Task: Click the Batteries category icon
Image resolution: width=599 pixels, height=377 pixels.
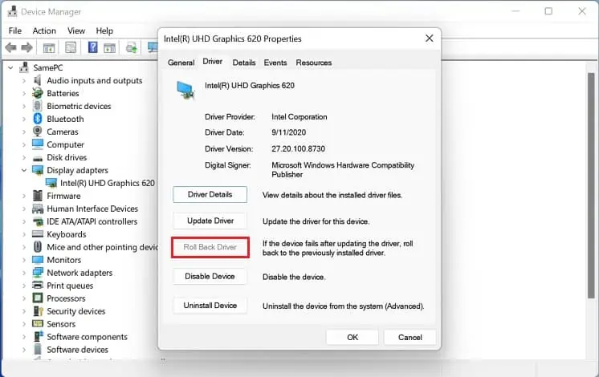Action: (x=37, y=93)
